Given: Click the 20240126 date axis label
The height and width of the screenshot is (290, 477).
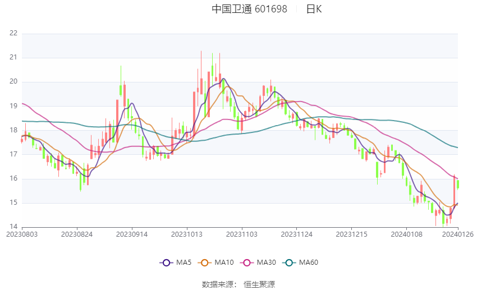Looking at the screenshot, I should (458, 234).
